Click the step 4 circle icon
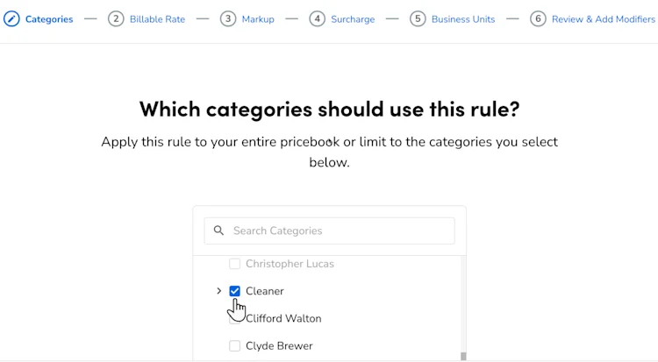658x362 pixels. click(x=318, y=19)
